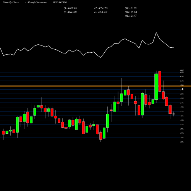This screenshot has width=191, height=191.
Task: Click the 376 price axis label
Action: [x=182, y=133]
